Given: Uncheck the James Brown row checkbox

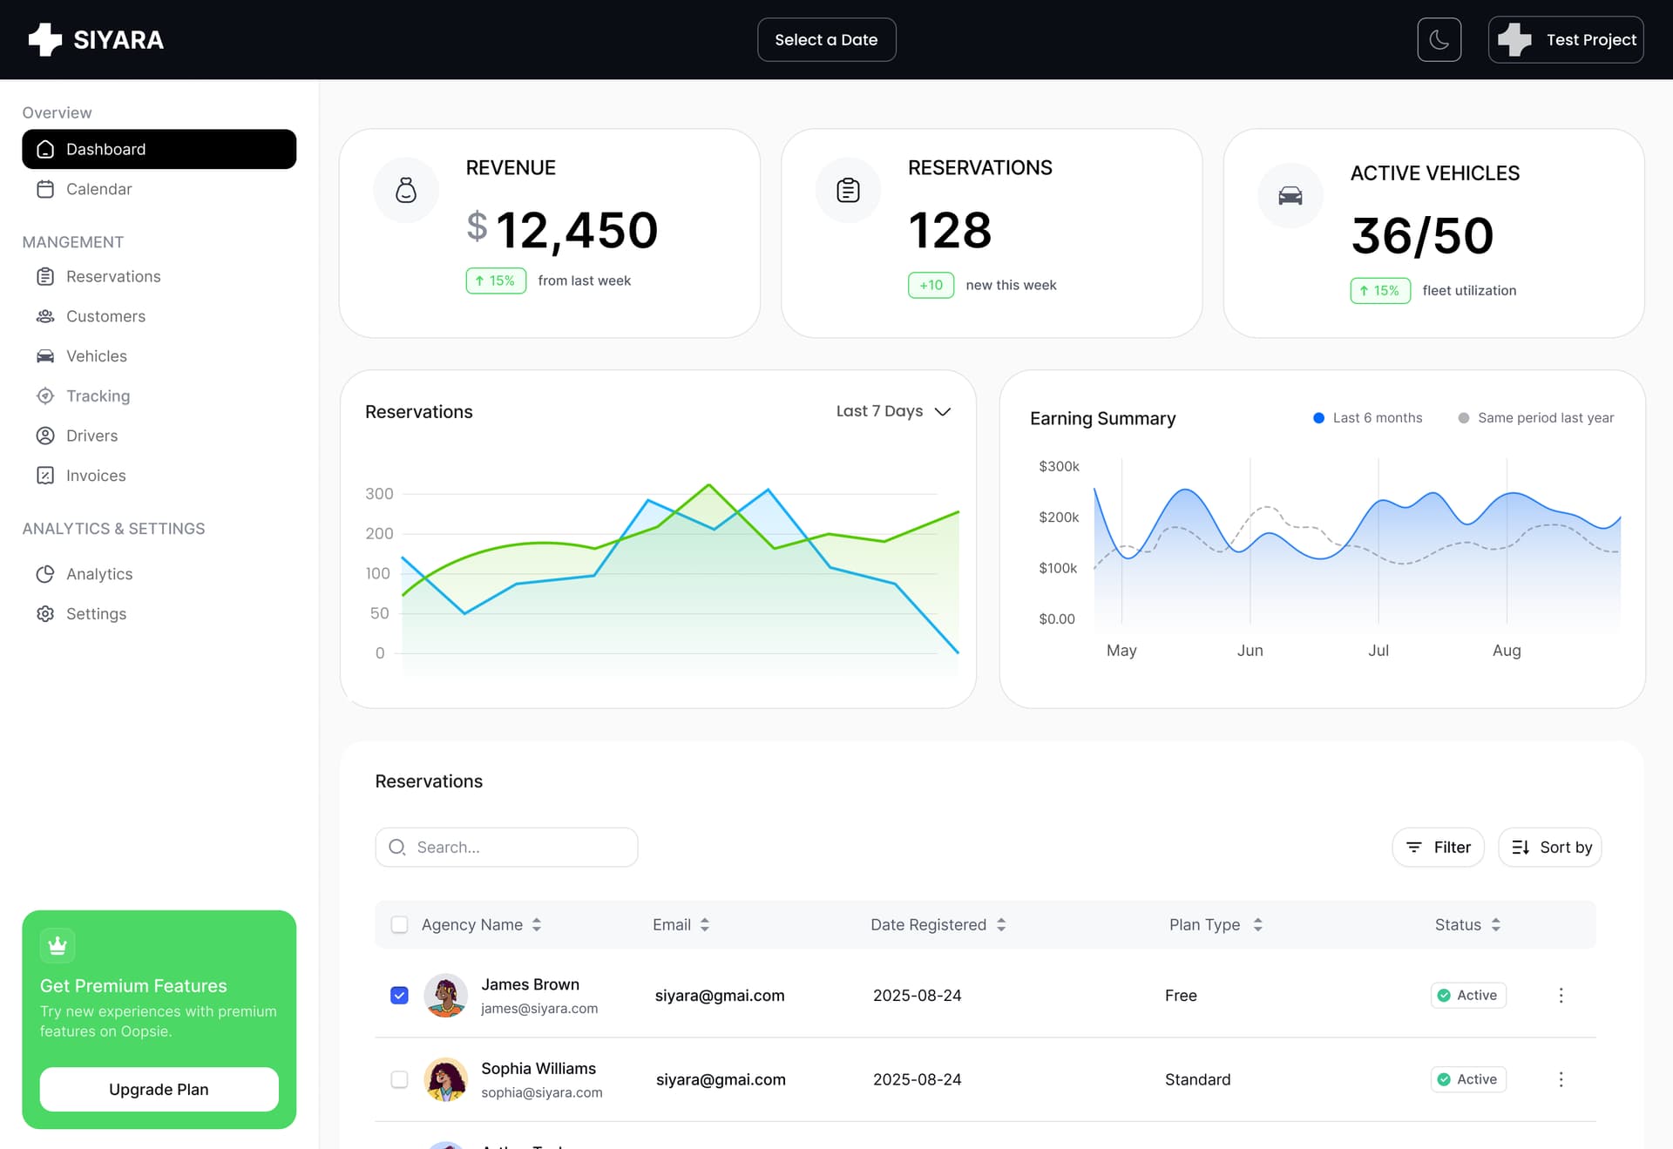Looking at the screenshot, I should tap(399, 995).
